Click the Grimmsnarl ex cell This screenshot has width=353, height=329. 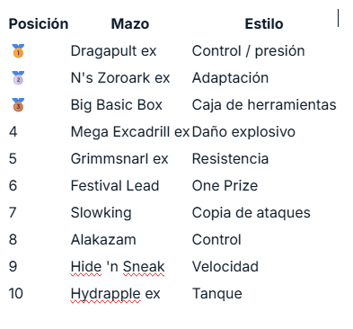tap(119, 159)
